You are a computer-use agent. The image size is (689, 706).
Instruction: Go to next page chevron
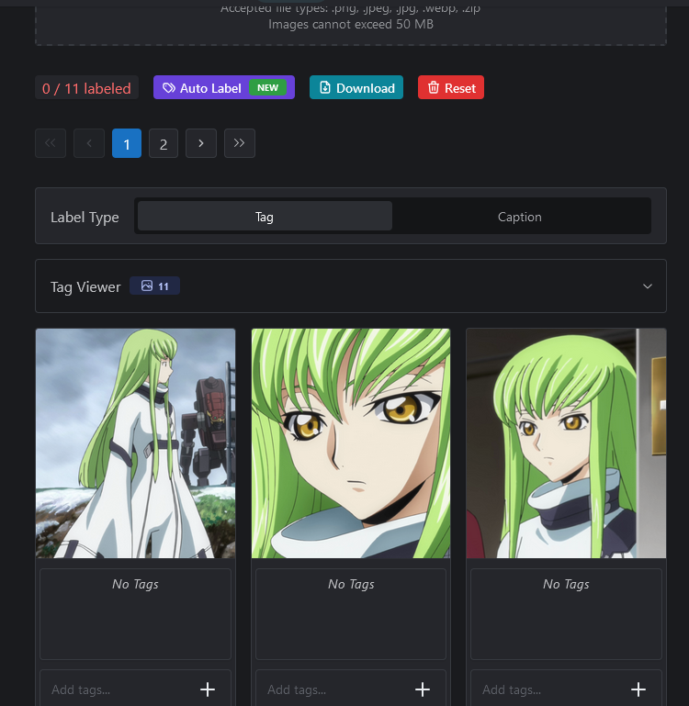201,143
